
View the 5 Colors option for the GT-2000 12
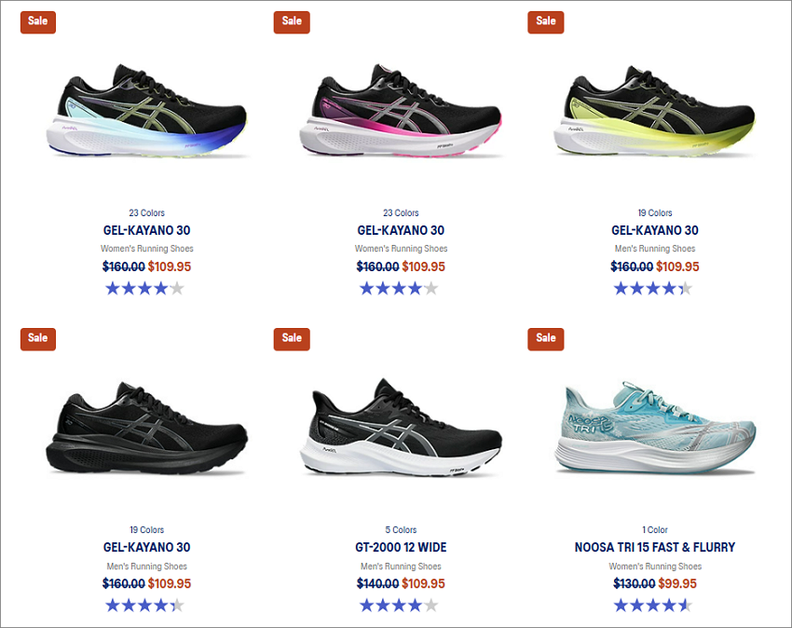401,529
